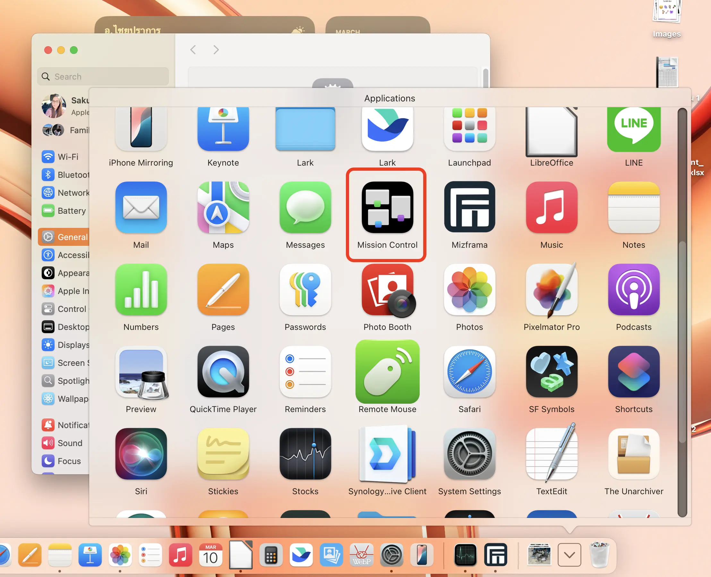Open Photo Booth application
Screen dimensions: 711x577
point(387,289)
